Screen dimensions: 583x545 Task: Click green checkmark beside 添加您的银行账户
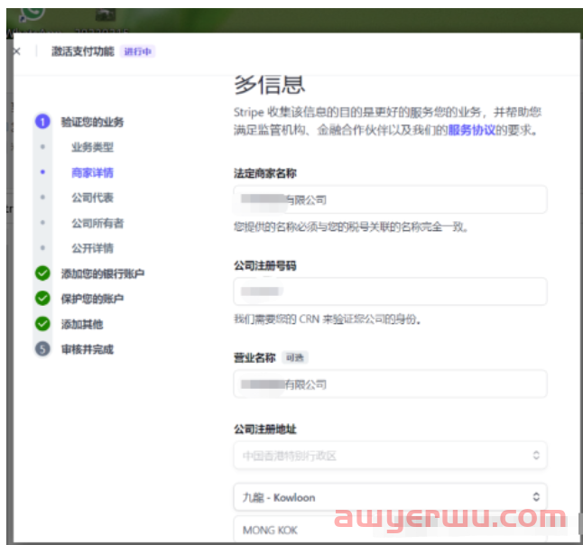pos(42,273)
